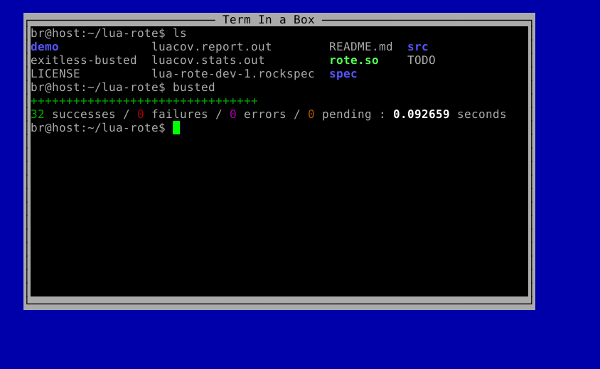The height and width of the screenshot is (369, 600).
Task: Click the 'README.md' file name
Action: [x=360, y=47]
